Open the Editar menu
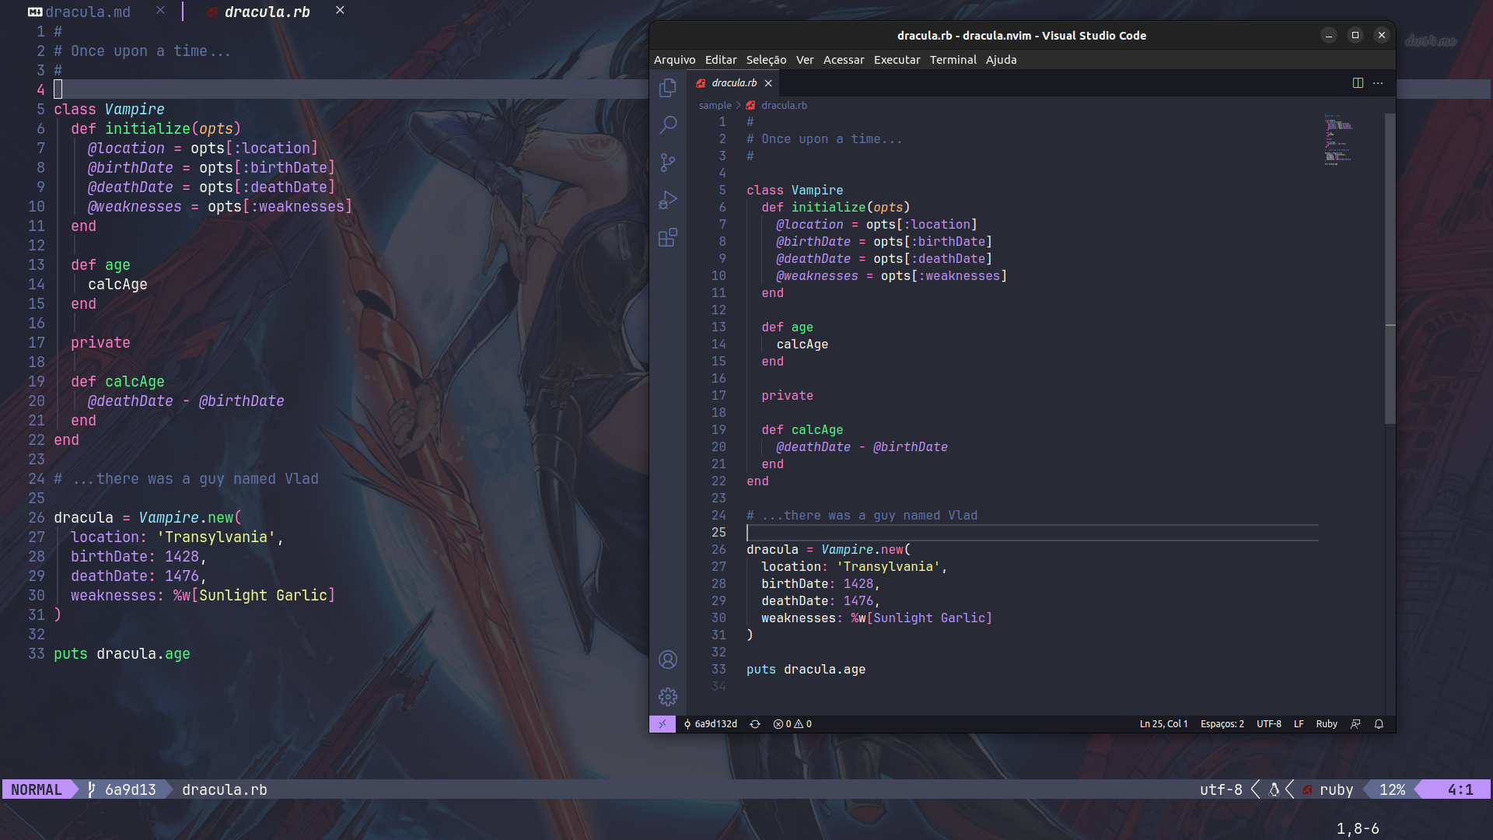The height and width of the screenshot is (840, 1493). 721,60
